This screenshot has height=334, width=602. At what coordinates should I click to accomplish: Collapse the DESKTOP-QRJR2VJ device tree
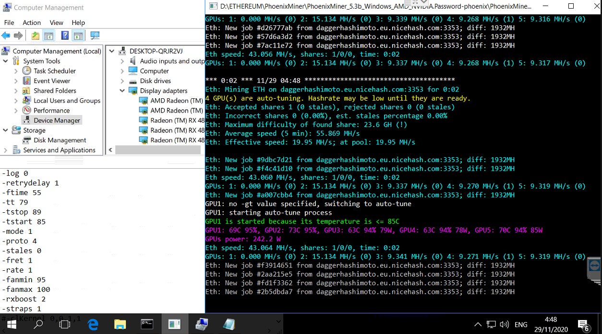tap(112, 51)
